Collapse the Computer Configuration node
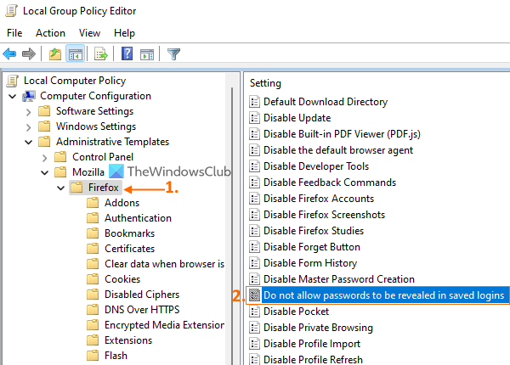510x365 pixels. pyautogui.click(x=13, y=97)
